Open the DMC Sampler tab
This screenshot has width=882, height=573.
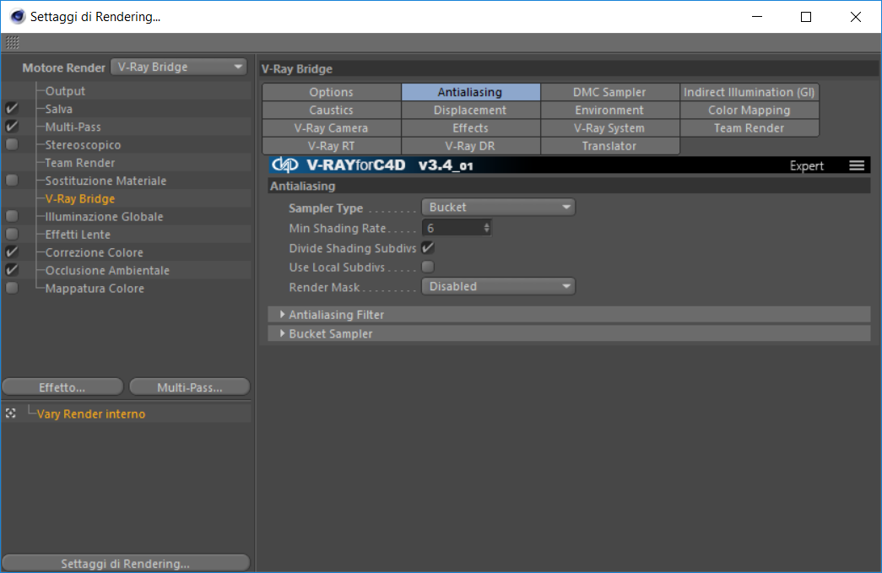coord(609,92)
